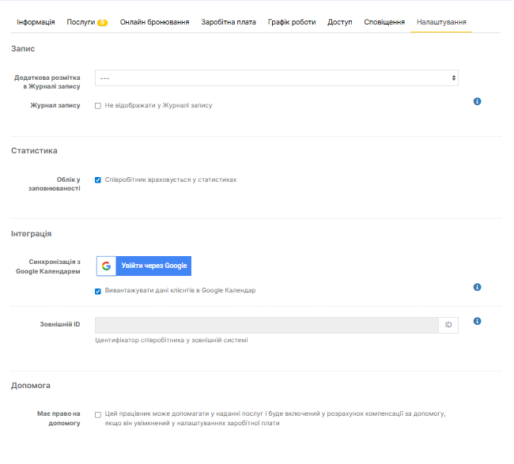Toggle Вивантажувати дані клієнтів в Google Календар
The height and width of the screenshot is (464, 514).
(98, 290)
